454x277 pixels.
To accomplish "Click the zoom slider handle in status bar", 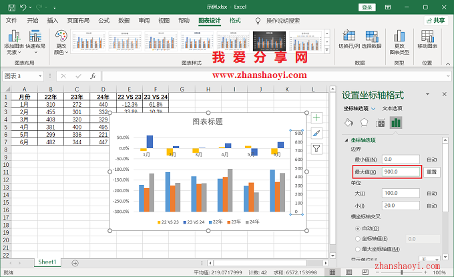I will coord(402,272).
